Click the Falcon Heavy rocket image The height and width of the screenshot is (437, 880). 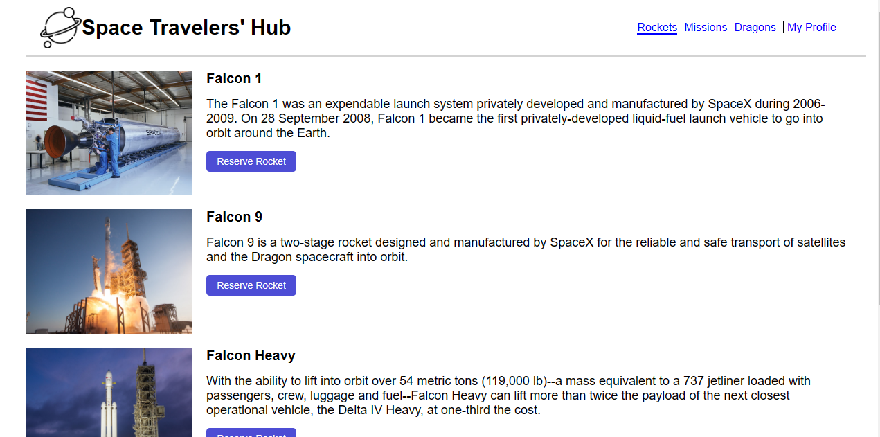point(109,393)
